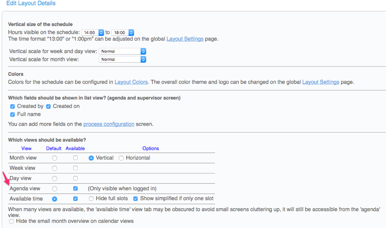Open the process configuration link
This screenshot has height=228, width=386.
(109, 124)
